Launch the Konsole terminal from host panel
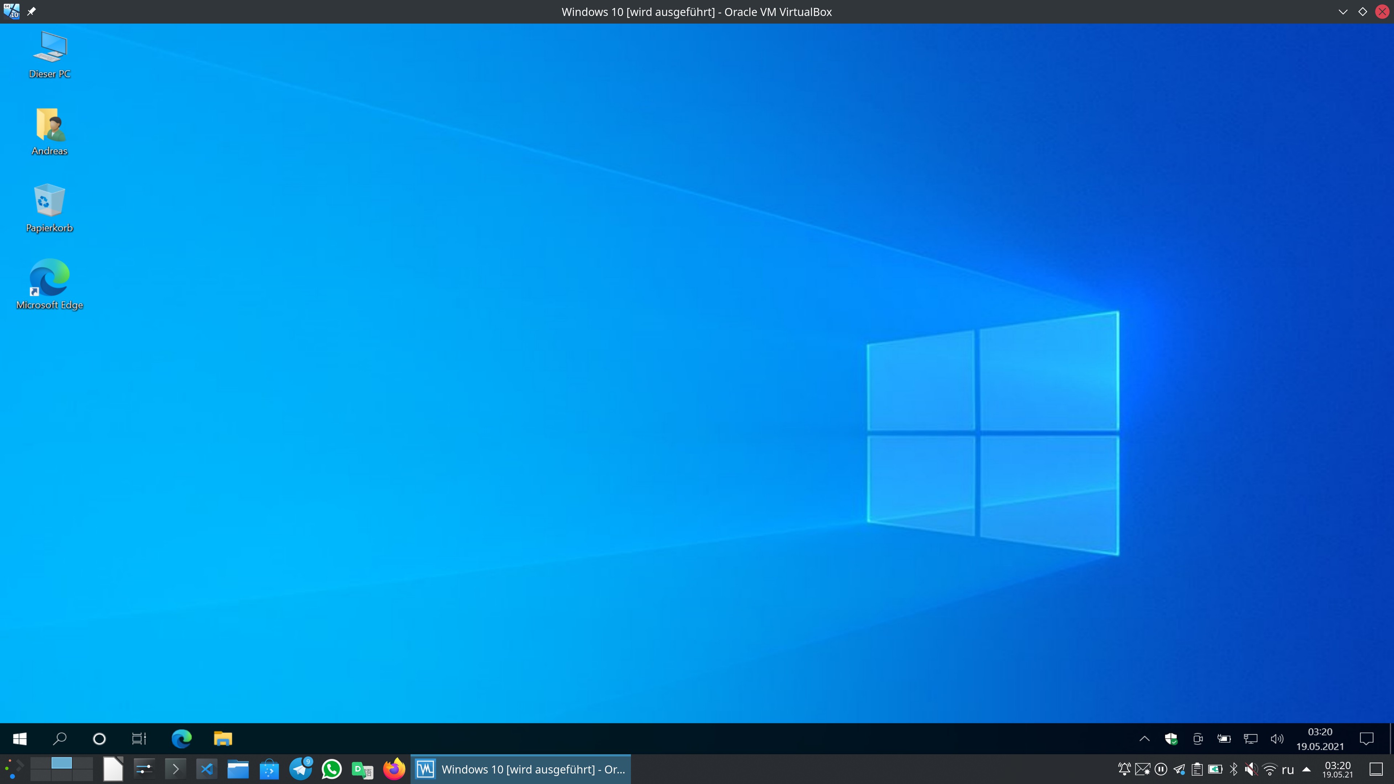 [175, 769]
